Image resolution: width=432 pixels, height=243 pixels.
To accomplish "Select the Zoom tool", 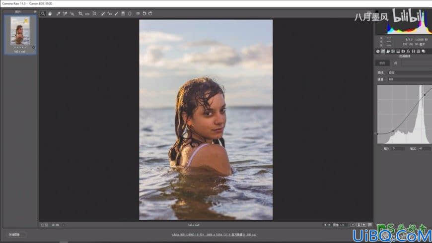I will [x=43, y=13].
